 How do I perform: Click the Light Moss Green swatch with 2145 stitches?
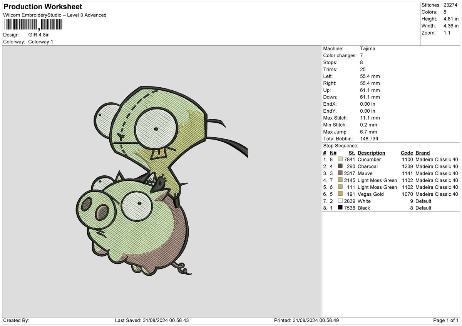click(x=340, y=180)
